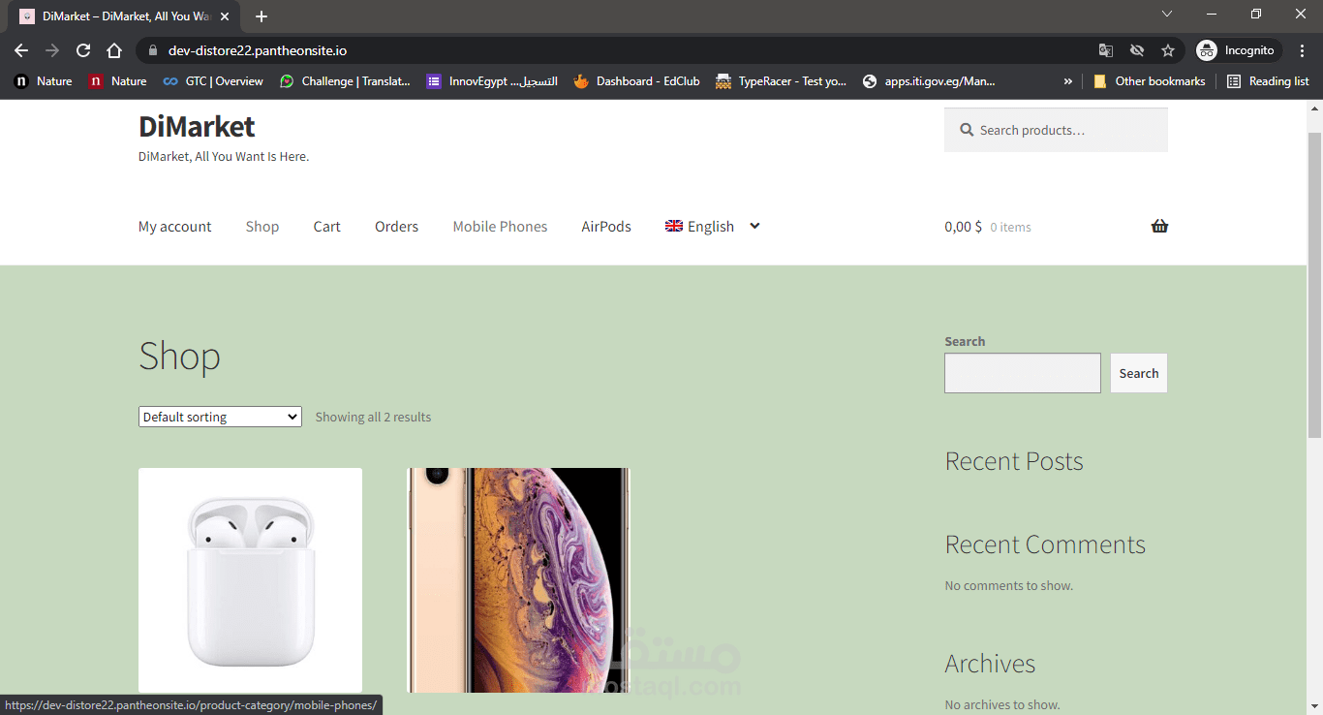This screenshot has height=715, width=1323.
Task: Click the sidebar Search text box
Action: click(1023, 373)
